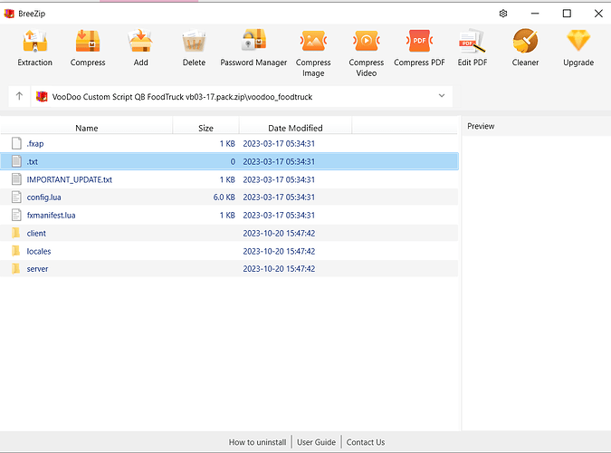Open the User Guide link

click(316, 442)
